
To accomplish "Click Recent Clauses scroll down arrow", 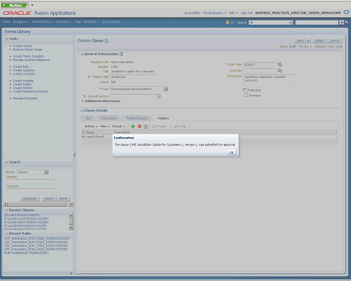I will 71,228.
